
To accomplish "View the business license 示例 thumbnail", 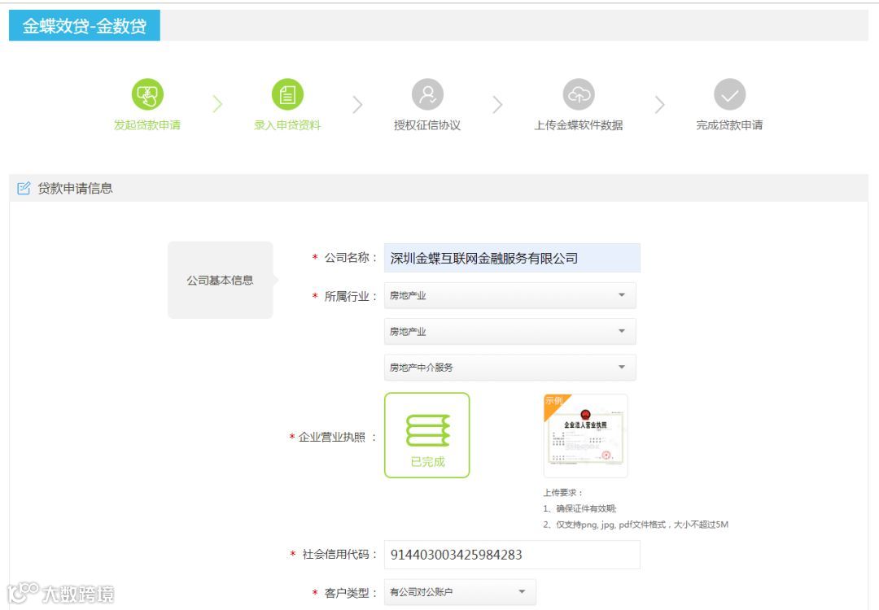I will point(585,435).
